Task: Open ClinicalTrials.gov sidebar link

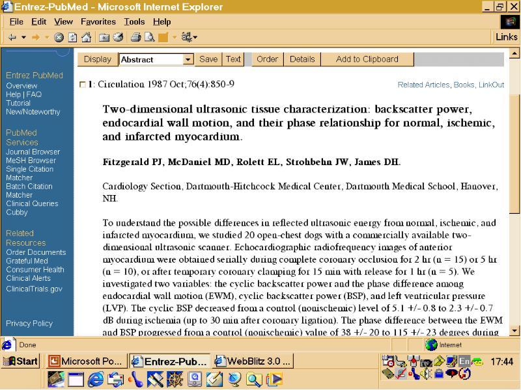Action: click(x=34, y=289)
